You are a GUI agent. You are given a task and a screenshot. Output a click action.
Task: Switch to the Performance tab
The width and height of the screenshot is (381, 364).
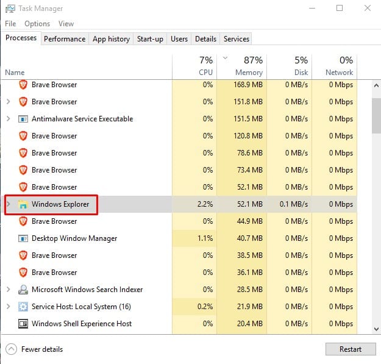[x=65, y=39]
